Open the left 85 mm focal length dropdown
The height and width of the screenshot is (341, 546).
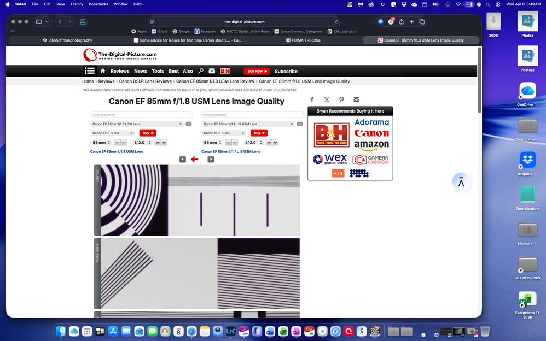101,142
